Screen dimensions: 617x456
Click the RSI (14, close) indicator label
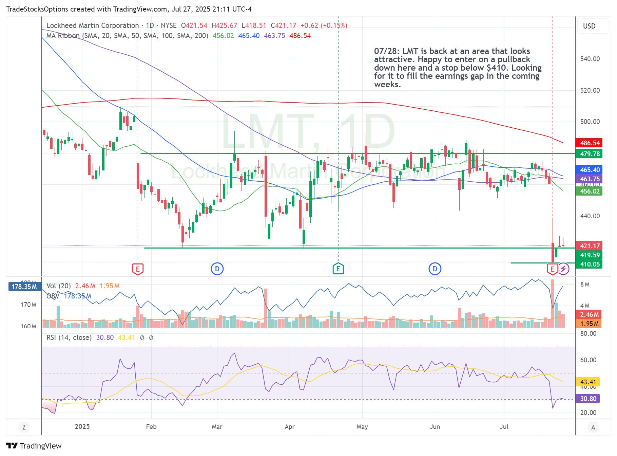pos(69,338)
